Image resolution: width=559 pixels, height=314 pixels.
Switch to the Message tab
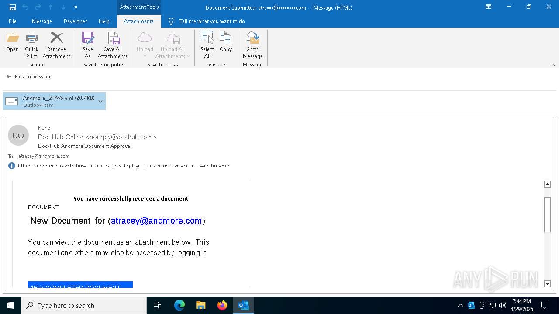click(42, 21)
